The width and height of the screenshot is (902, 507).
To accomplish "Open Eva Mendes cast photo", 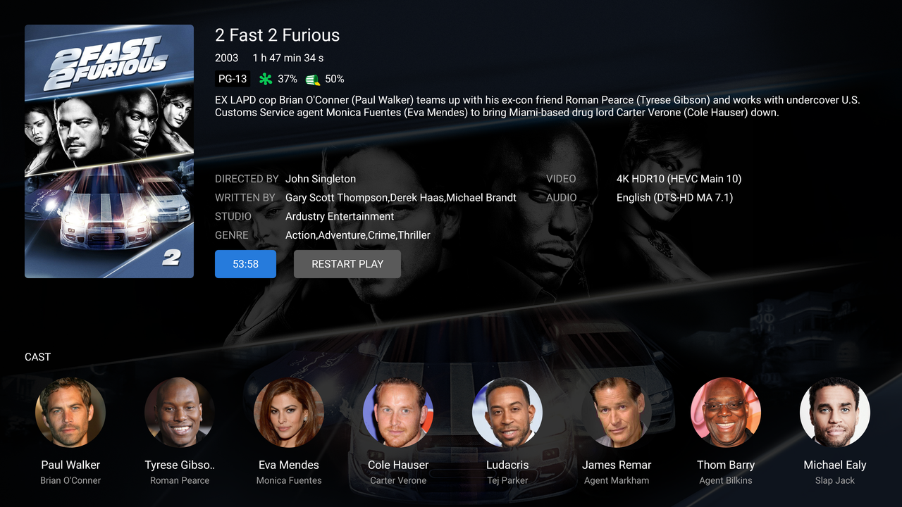I will point(289,413).
